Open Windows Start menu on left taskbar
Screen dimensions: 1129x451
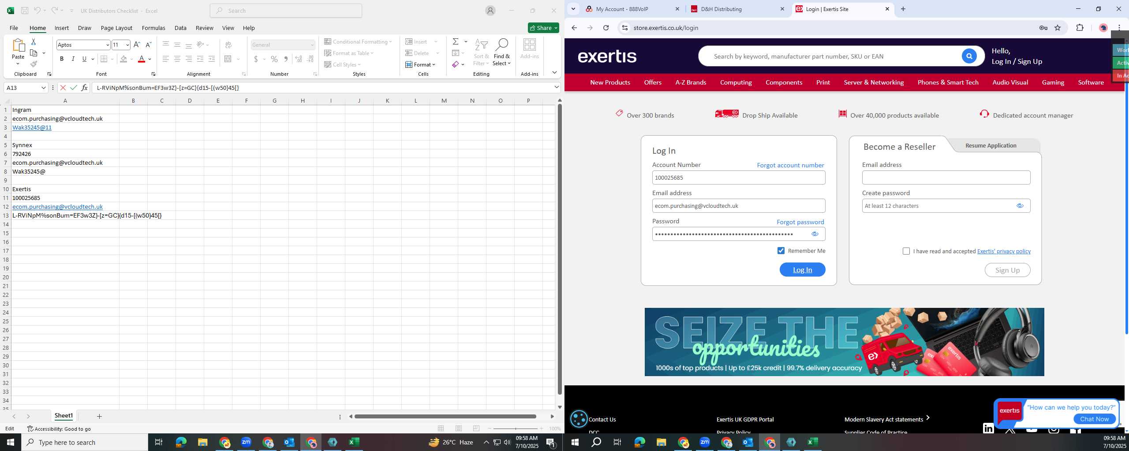point(11,442)
